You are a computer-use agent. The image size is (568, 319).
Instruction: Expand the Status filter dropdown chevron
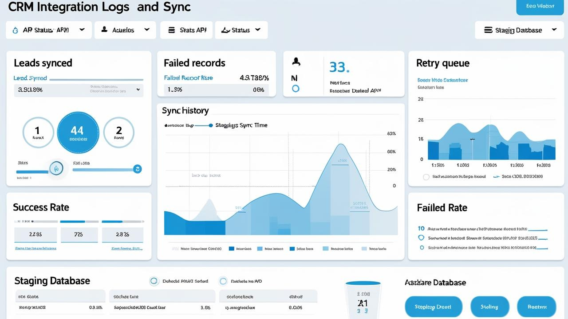(x=258, y=30)
